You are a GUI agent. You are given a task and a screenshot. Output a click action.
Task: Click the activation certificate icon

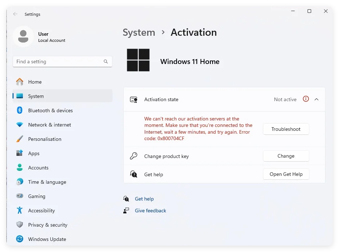click(x=134, y=99)
